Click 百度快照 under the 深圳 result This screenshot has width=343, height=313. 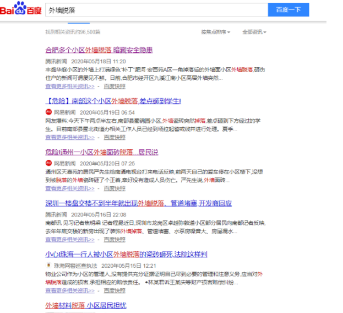(115, 240)
